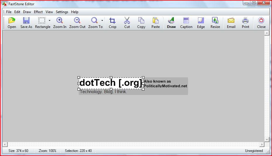Open the Settings menu
272x156 pixels.
[62, 12]
